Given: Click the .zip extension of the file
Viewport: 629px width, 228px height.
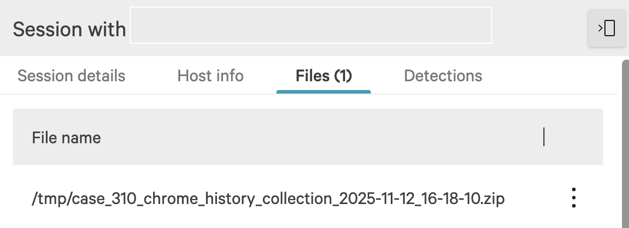Looking at the screenshot, I should [494, 198].
